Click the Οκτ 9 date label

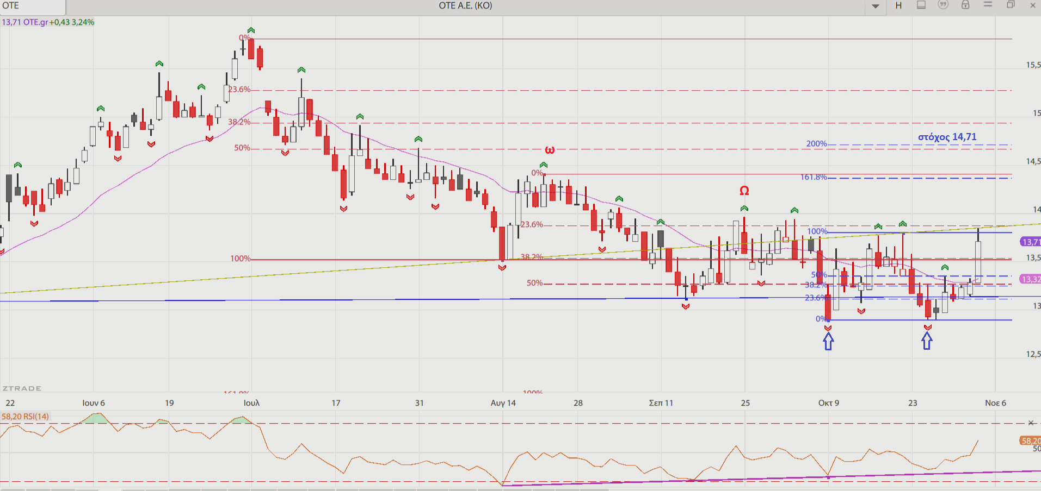click(829, 403)
